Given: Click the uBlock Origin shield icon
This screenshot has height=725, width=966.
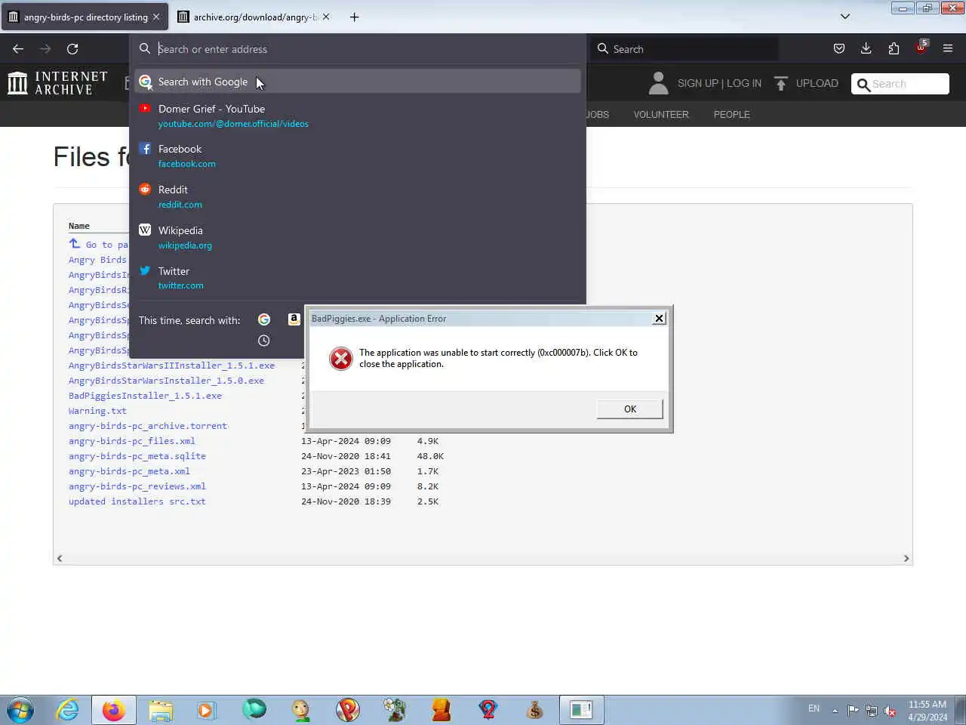Looking at the screenshot, I should click(x=921, y=48).
